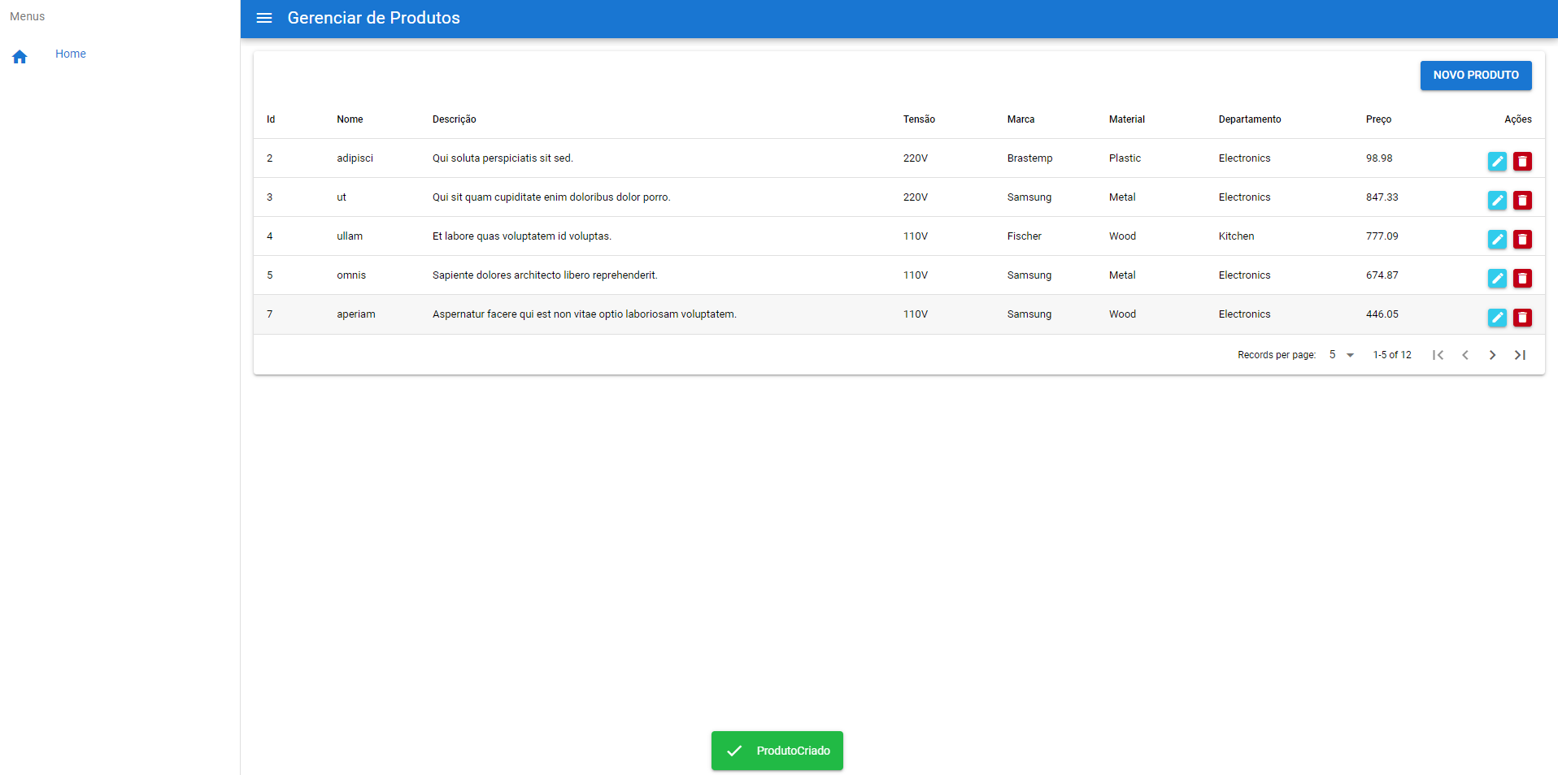Delete the product named ut
Viewport: 1558px width, 775px height.
click(x=1523, y=200)
